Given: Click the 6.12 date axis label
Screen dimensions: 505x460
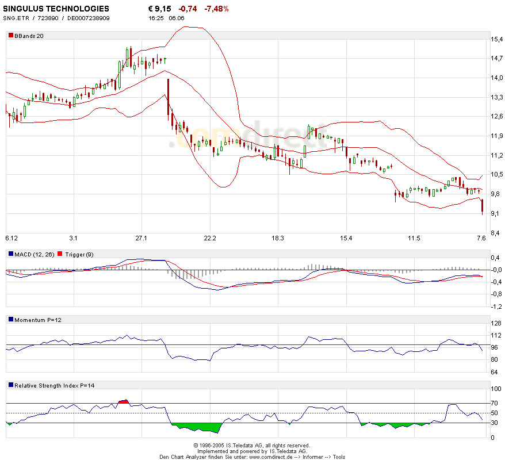Looking at the screenshot, I should tap(12, 238).
